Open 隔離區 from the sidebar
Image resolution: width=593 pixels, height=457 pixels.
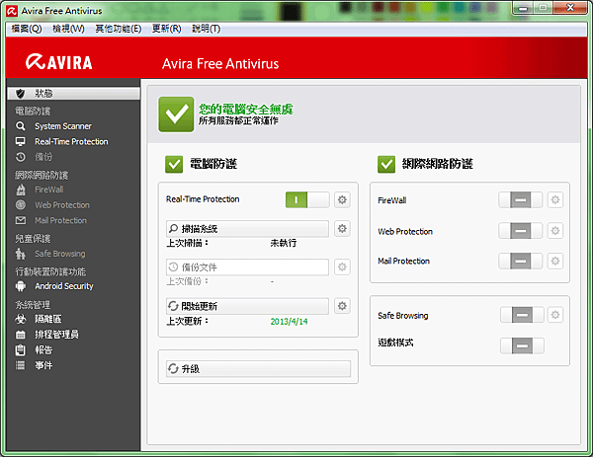(x=48, y=319)
